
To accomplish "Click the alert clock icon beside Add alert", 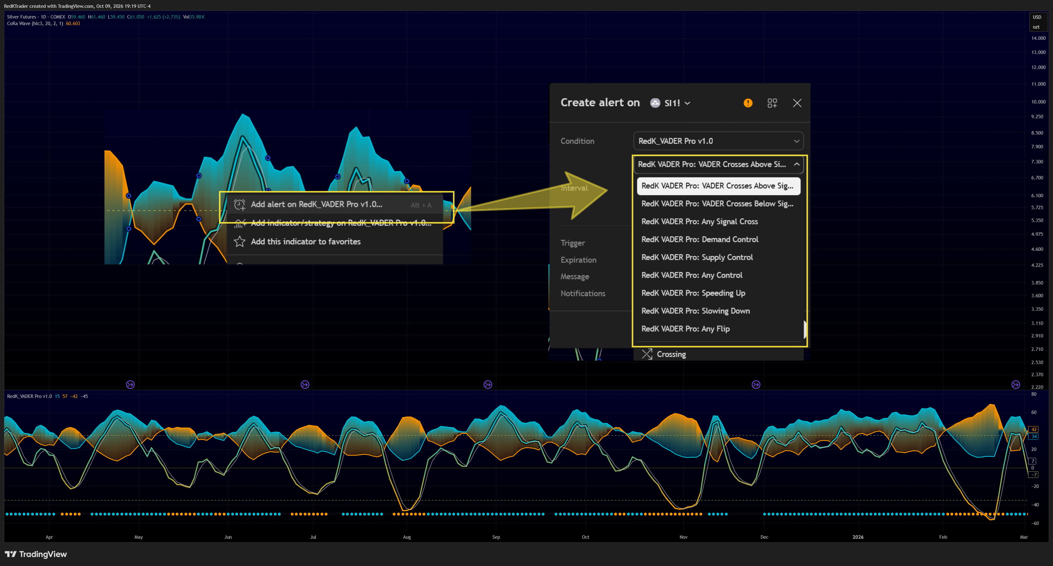I will click(240, 204).
